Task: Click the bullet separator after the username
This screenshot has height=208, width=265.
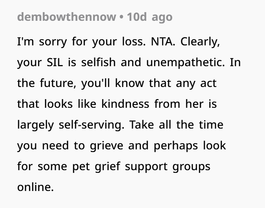Action: (x=122, y=17)
